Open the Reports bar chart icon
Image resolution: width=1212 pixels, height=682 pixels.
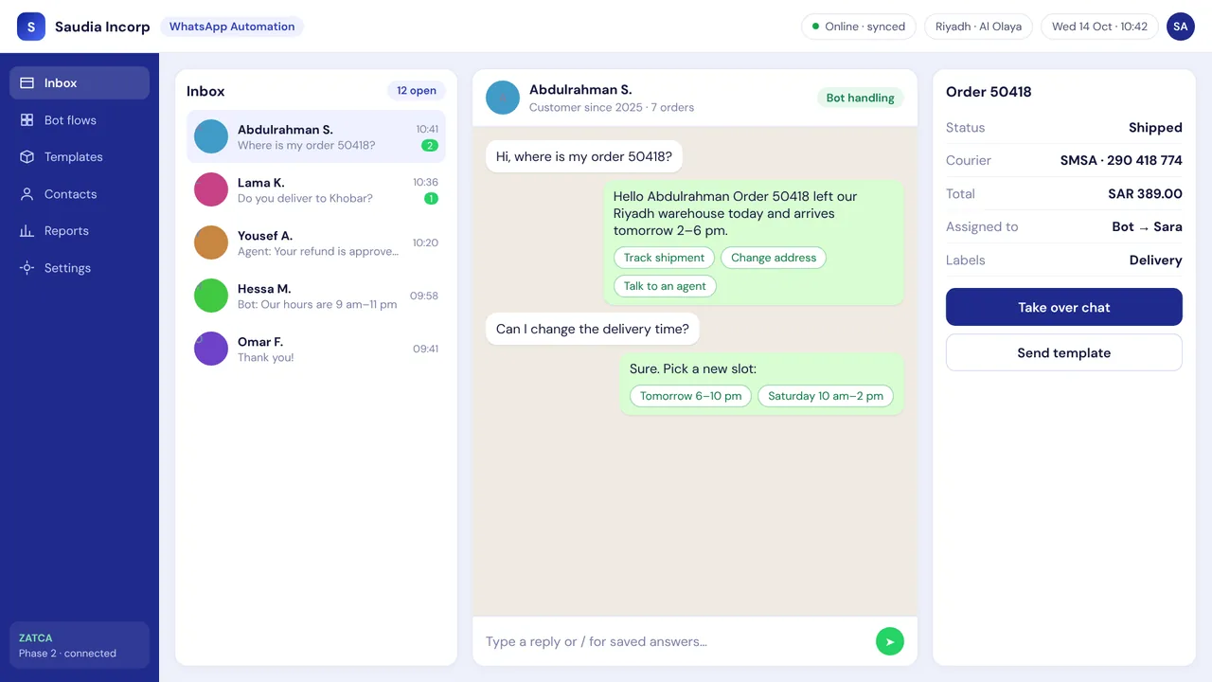(x=27, y=231)
